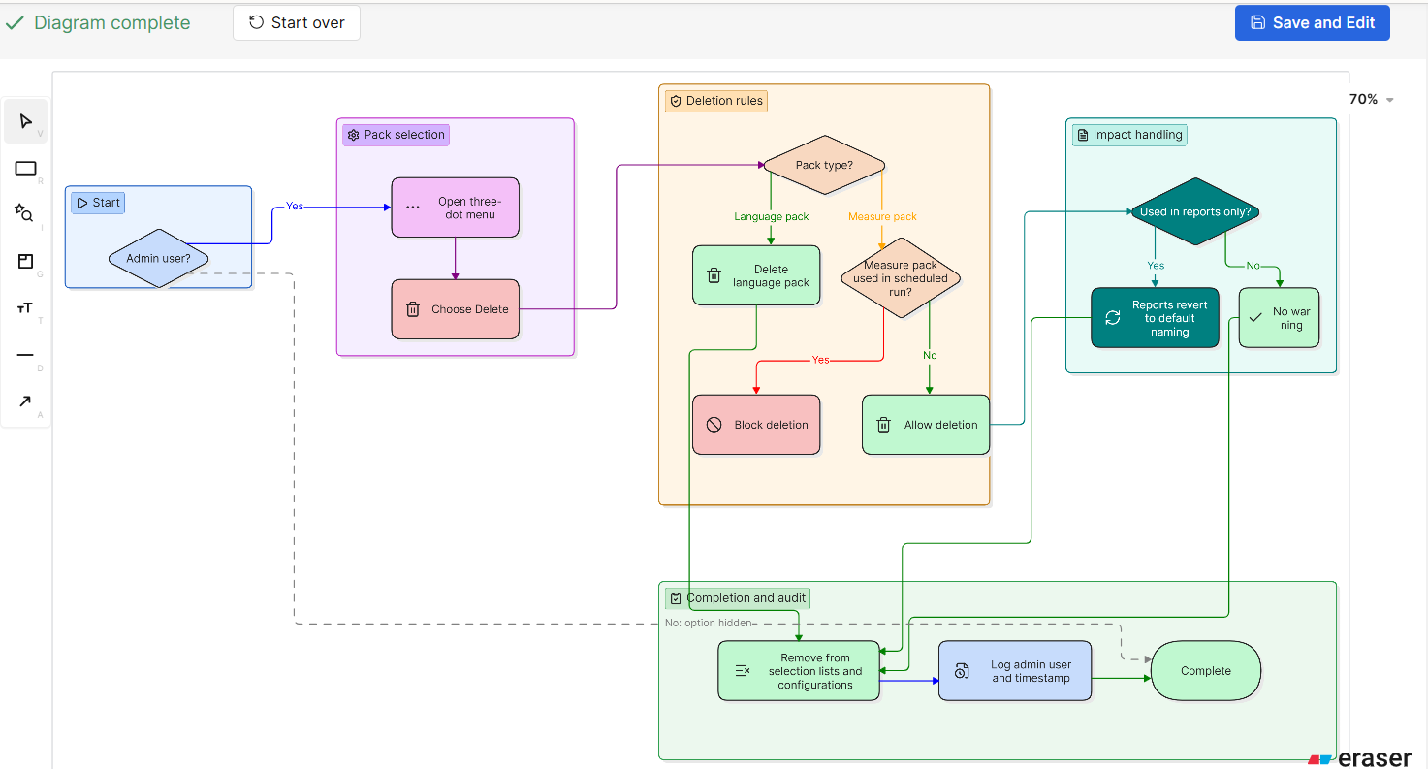Click the list-remove icon in Remove from selection node

tap(743, 671)
